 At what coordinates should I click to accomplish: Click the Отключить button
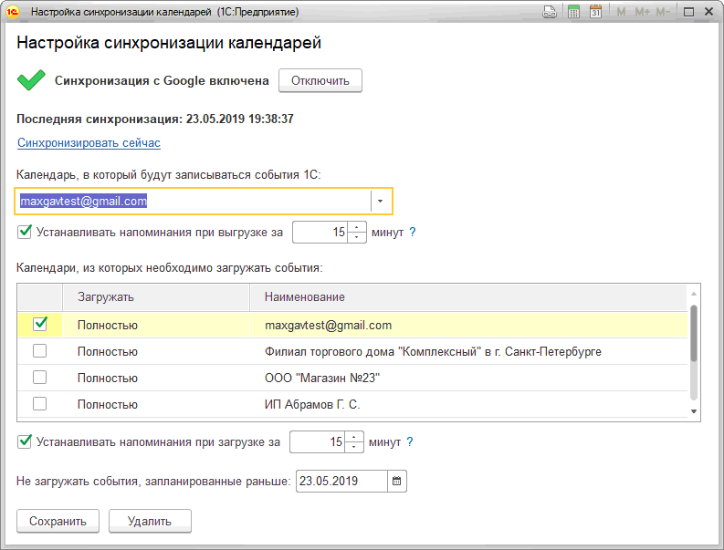[x=320, y=81]
